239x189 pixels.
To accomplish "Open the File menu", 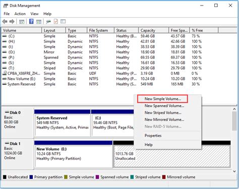I will pos(7,14).
